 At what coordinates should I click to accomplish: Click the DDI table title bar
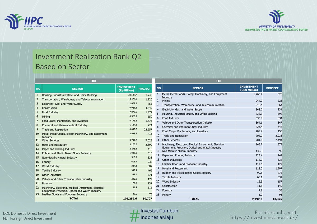[x=94, y=81]
